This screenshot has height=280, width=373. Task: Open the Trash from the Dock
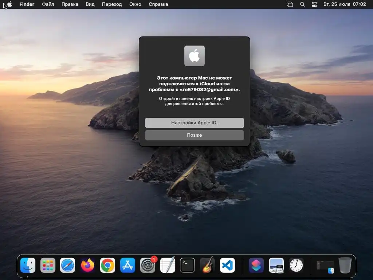coord(345,265)
